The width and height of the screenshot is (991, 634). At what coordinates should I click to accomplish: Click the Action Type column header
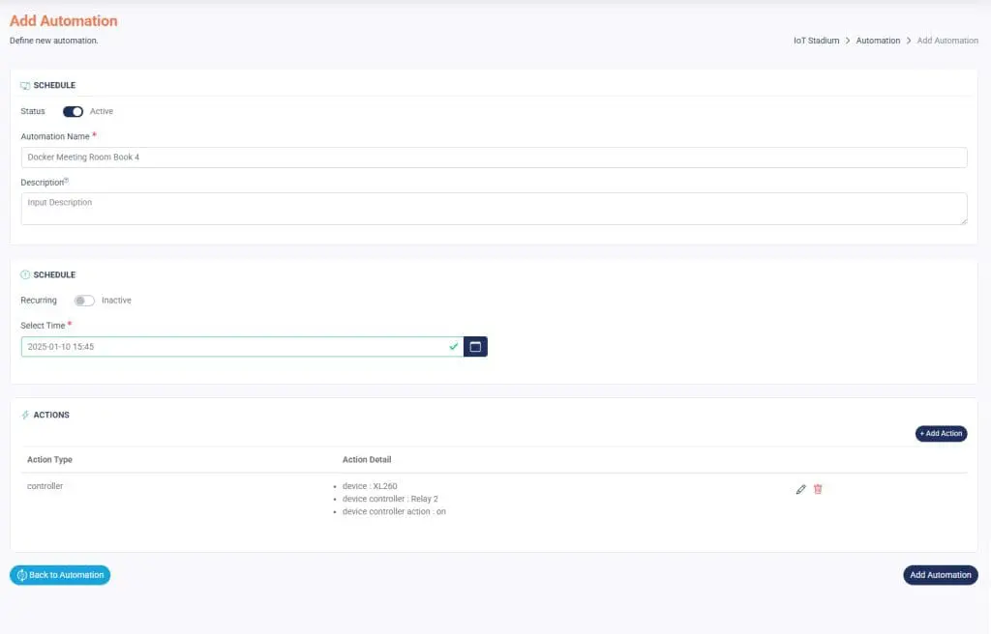(49, 460)
